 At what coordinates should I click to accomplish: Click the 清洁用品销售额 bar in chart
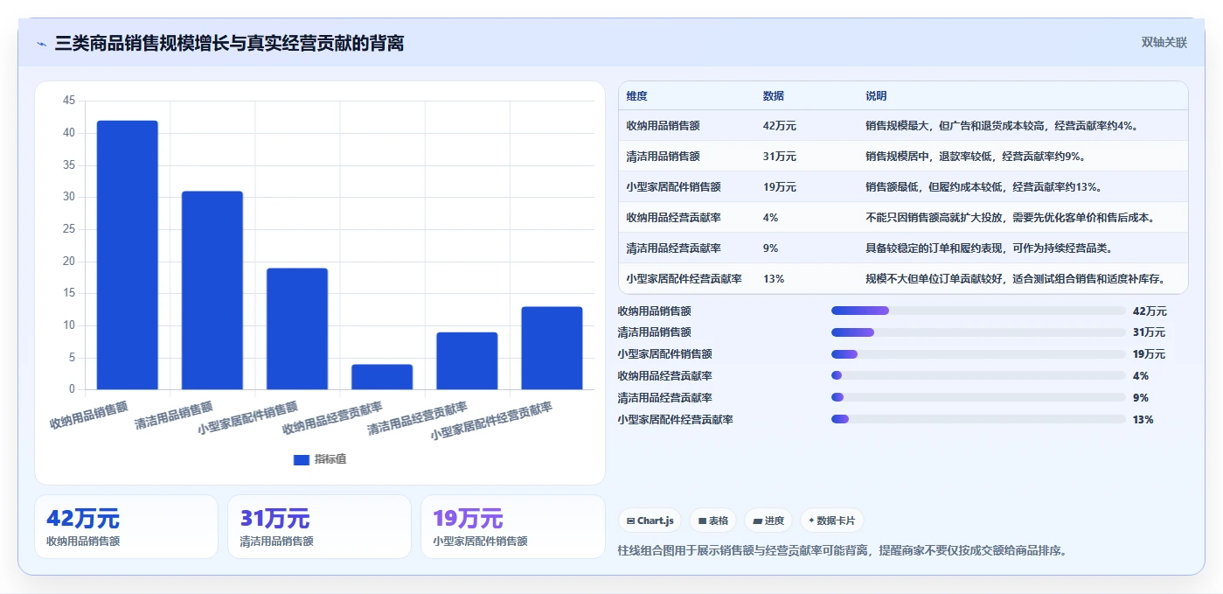pyautogui.click(x=212, y=290)
